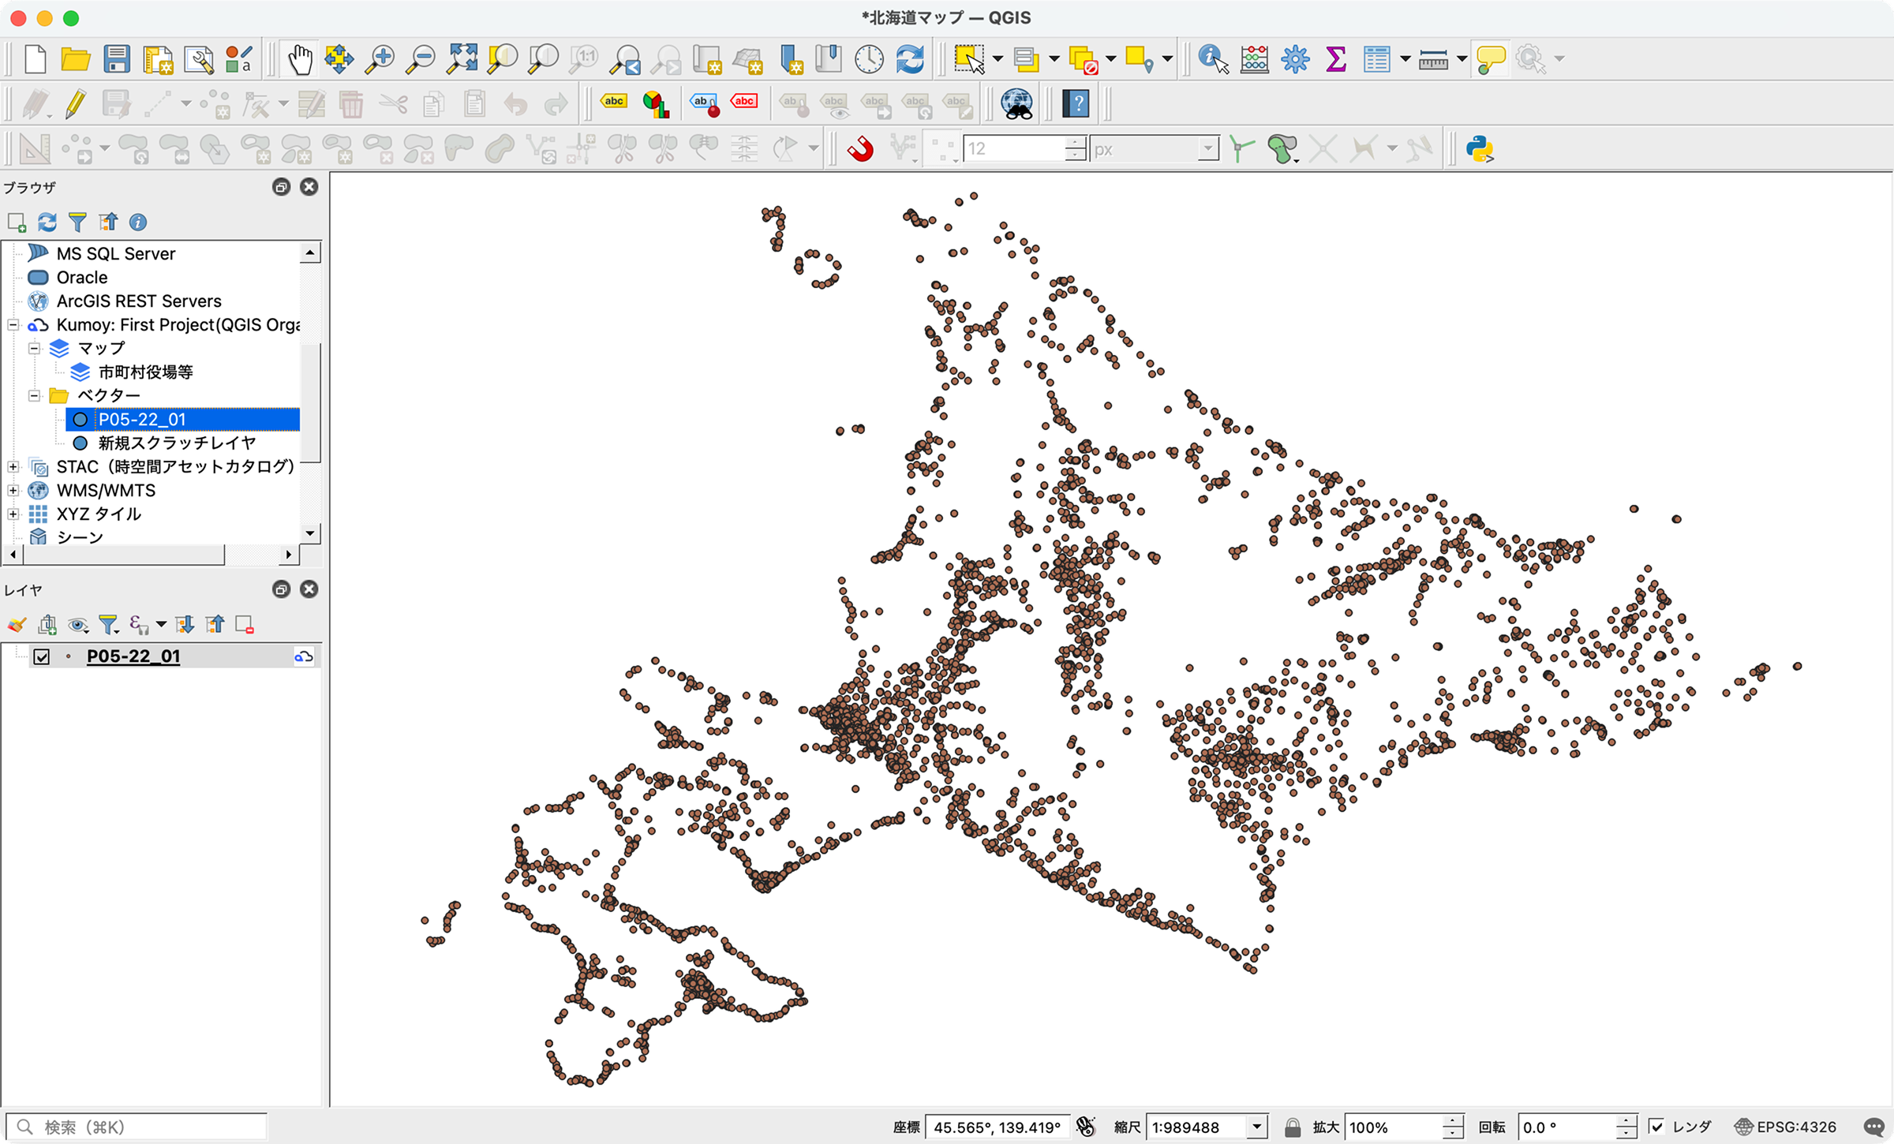
Task: Click the Zoom In magnifier tool
Action: 380,59
